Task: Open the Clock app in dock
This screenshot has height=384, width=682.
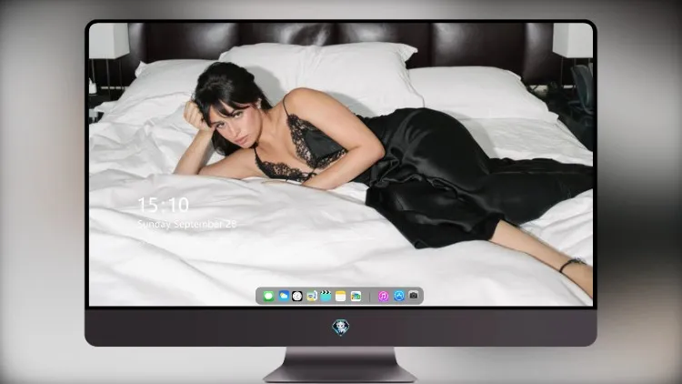Action: click(x=297, y=296)
